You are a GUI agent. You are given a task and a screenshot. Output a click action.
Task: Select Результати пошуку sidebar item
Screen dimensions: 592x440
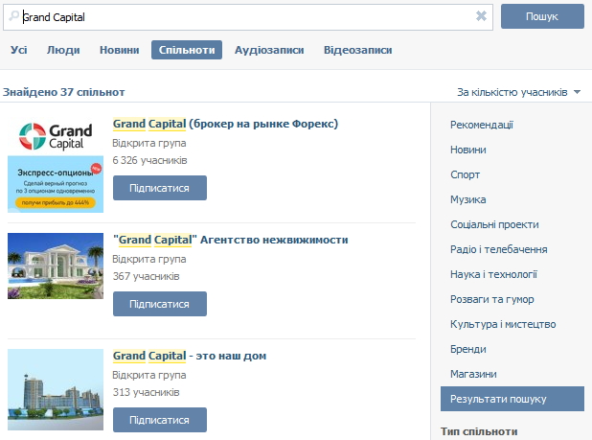512,399
